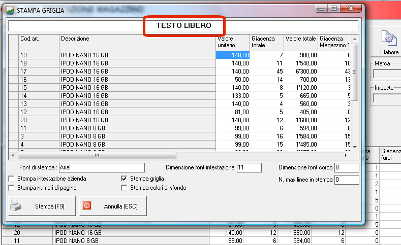Click the 6'300,00 total value cell

click(x=300, y=72)
